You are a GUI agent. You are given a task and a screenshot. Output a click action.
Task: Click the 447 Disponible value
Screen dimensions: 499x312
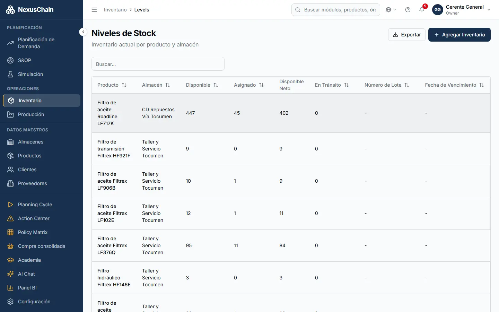(x=190, y=113)
